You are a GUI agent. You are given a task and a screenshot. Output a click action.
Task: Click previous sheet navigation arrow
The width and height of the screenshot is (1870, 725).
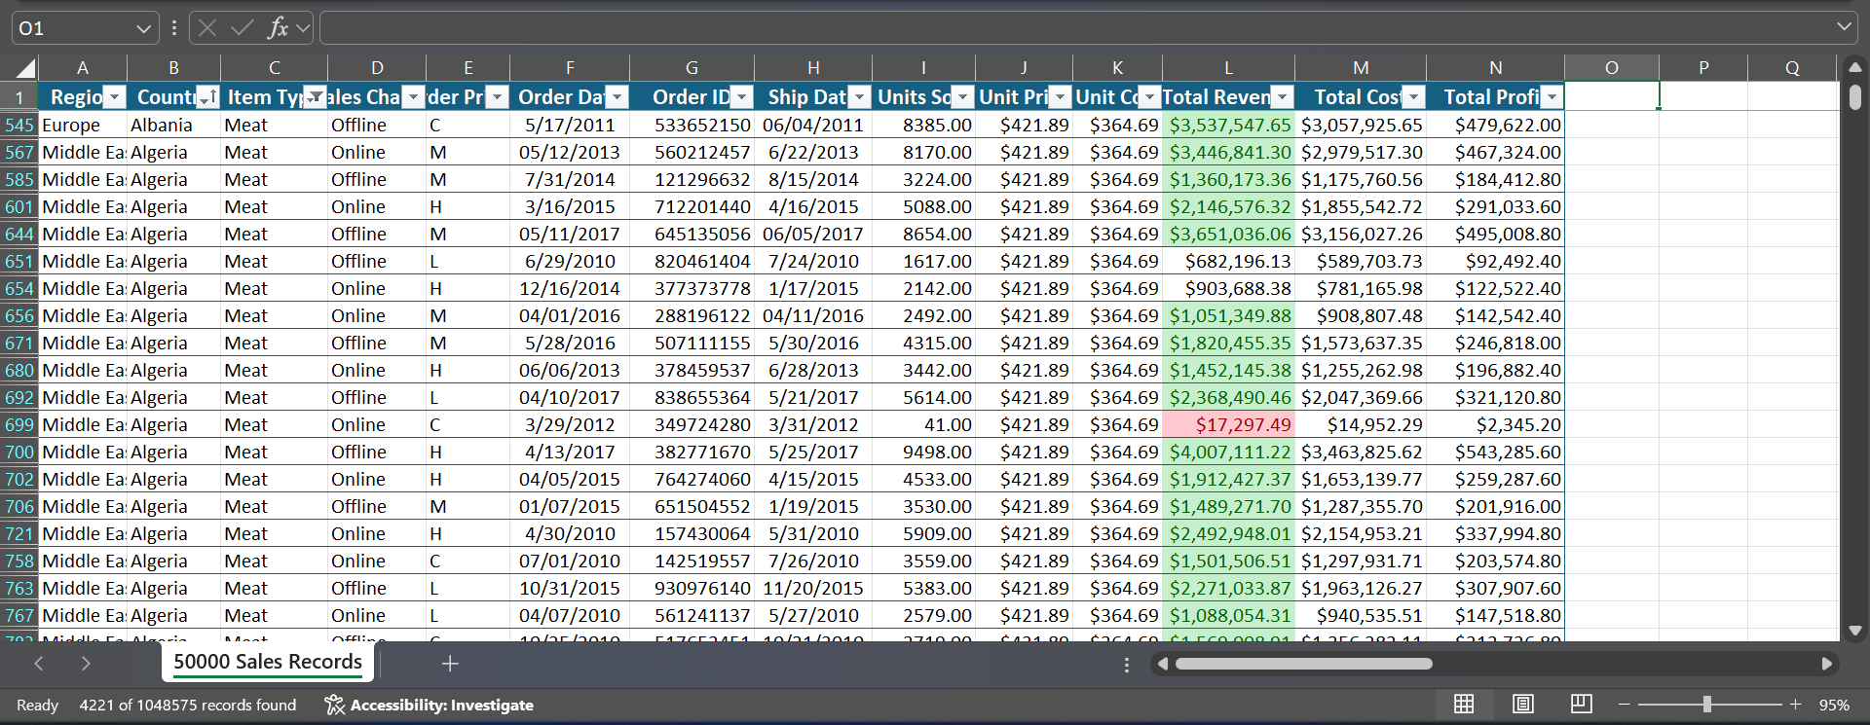tap(39, 664)
